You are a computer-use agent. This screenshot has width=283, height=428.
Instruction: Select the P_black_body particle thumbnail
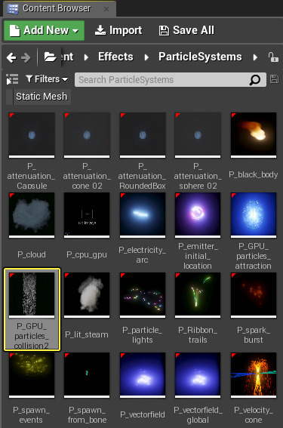pos(254,135)
